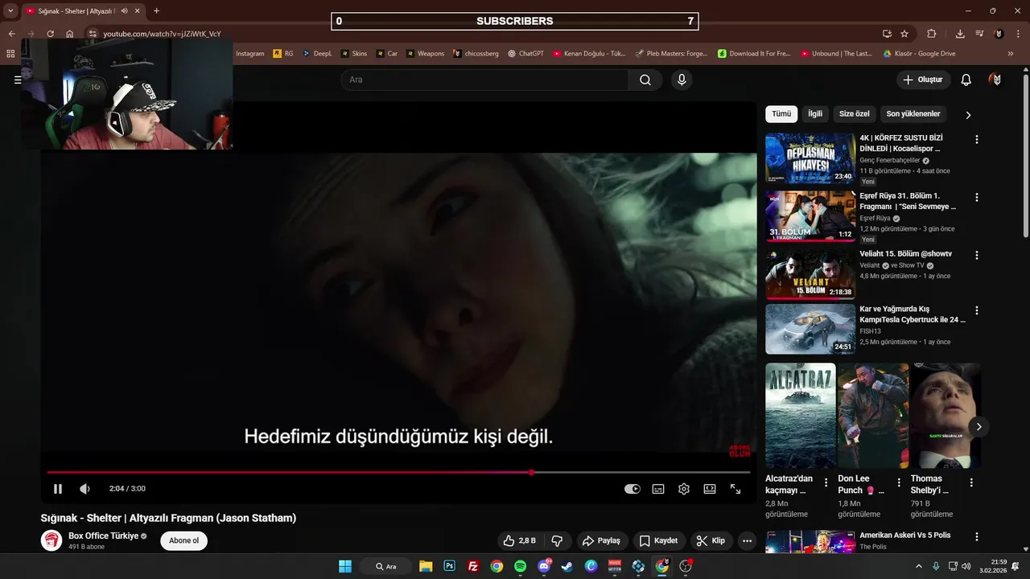Show more filter chips with arrow
Viewport: 1030px width, 579px height.
point(968,115)
